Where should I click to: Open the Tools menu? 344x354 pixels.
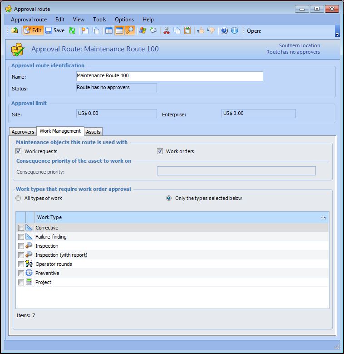pyautogui.click(x=100, y=20)
